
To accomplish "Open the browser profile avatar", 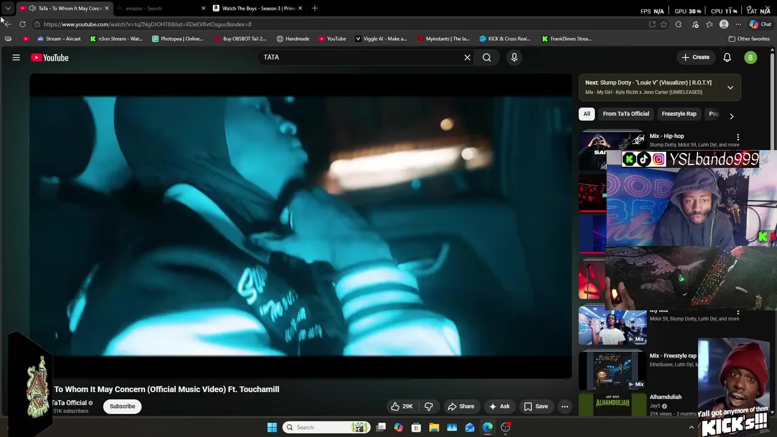I will 724,24.
